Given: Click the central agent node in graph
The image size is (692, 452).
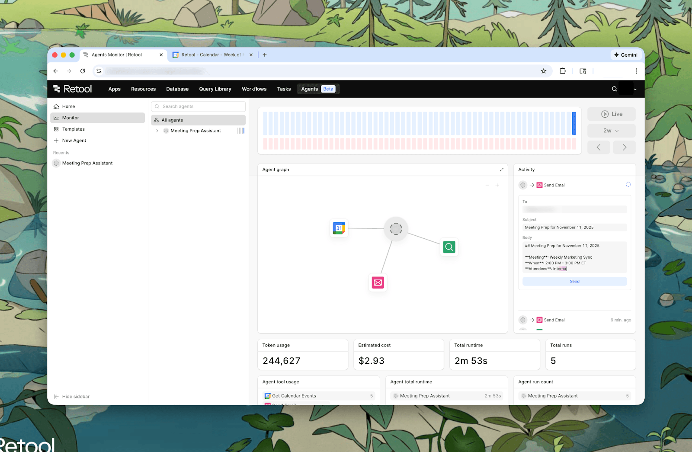Looking at the screenshot, I should tap(396, 229).
